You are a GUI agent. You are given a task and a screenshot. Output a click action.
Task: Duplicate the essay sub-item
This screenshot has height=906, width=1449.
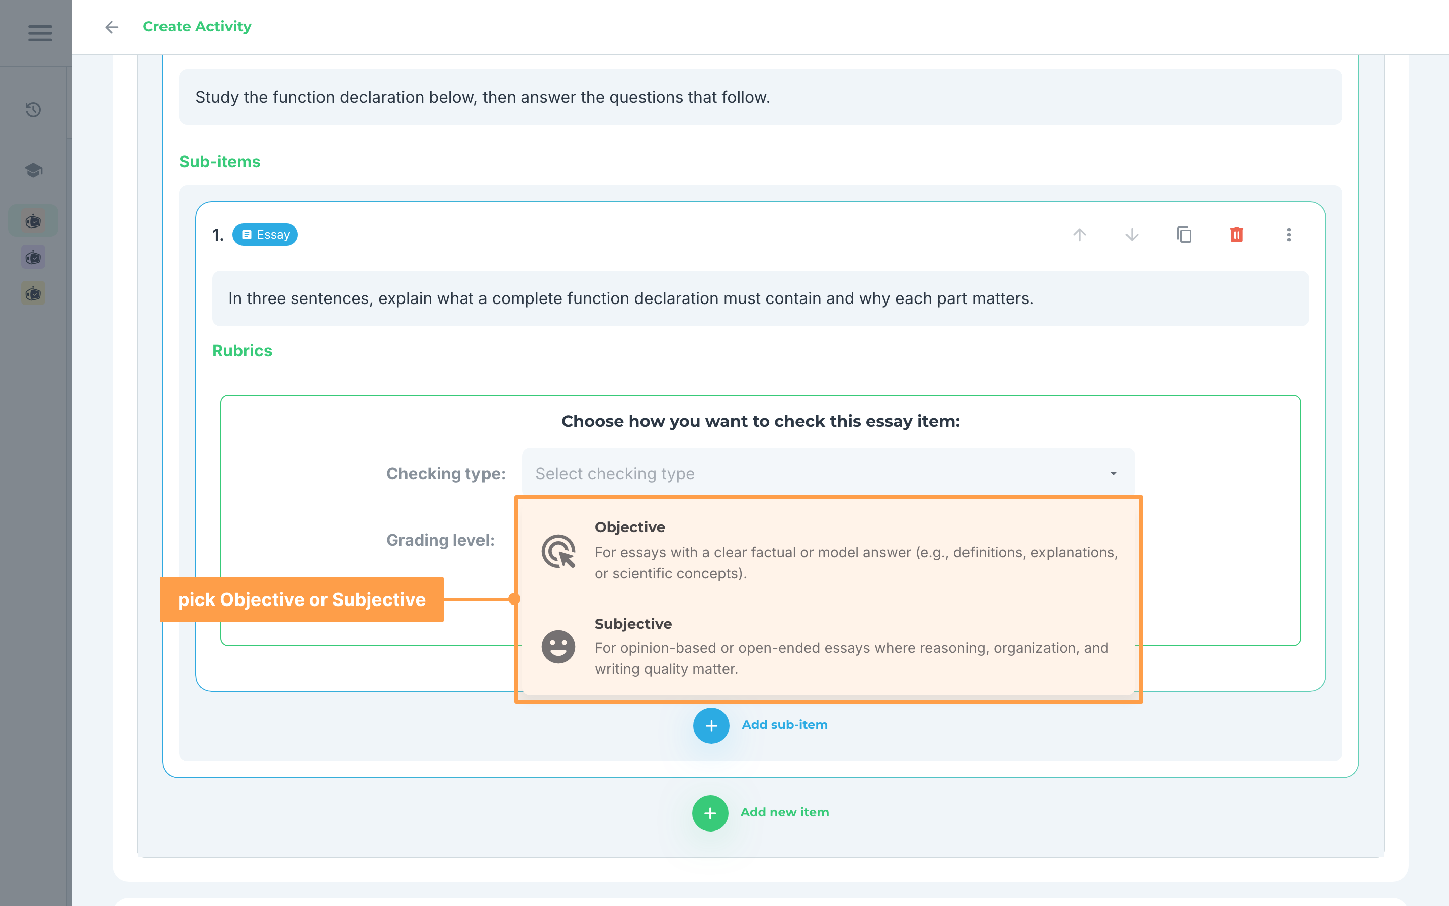click(1184, 234)
